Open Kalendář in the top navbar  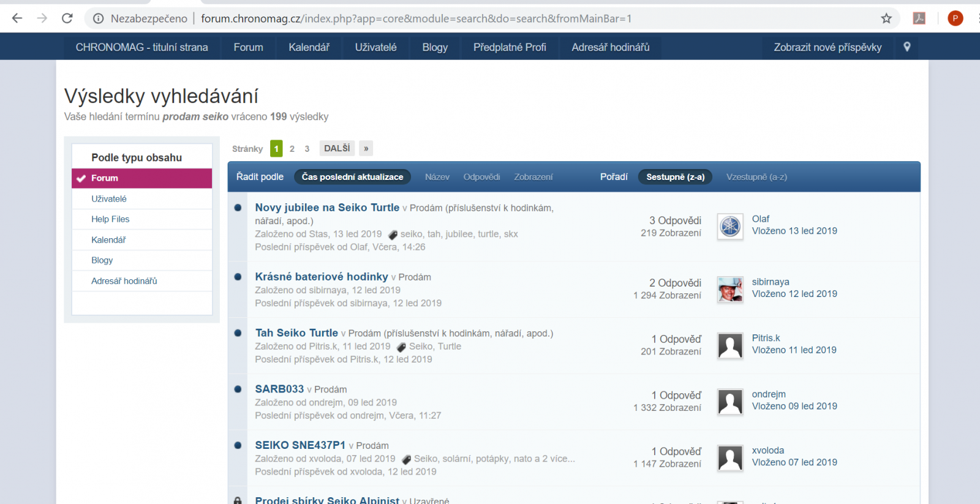point(309,47)
